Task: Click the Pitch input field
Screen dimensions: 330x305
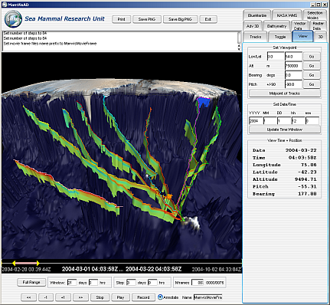Action: (293, 84)
